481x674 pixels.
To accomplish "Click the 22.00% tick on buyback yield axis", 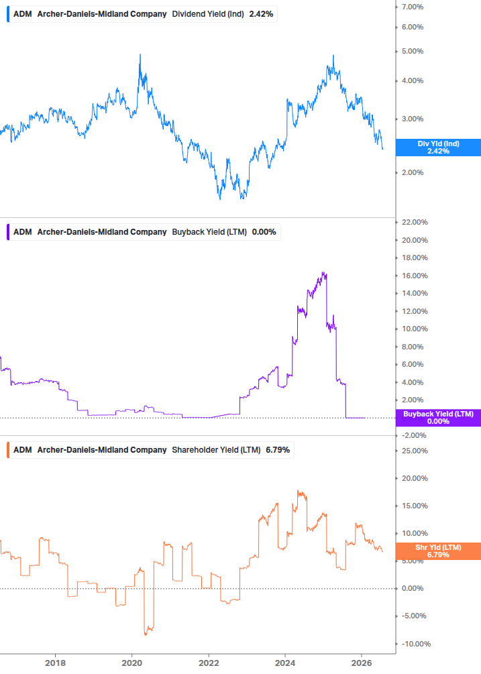I will coord(415,222).
